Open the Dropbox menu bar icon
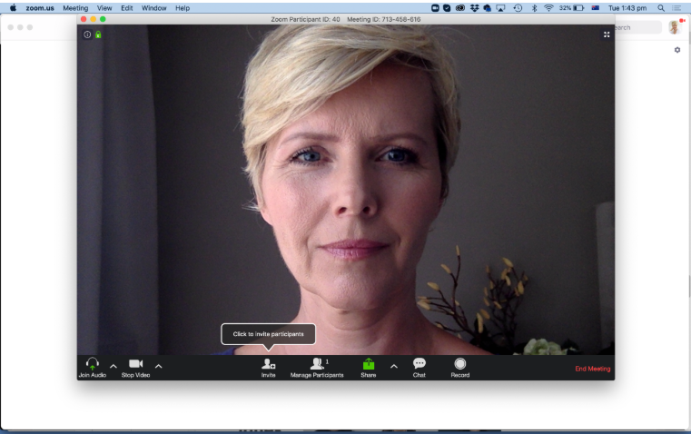This screenshot has height=434, width=691. pos(474,8)
